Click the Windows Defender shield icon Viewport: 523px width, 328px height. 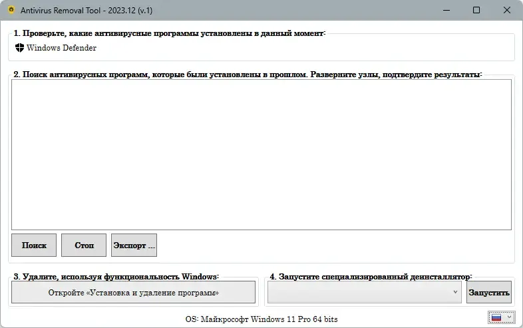point(20,48)
